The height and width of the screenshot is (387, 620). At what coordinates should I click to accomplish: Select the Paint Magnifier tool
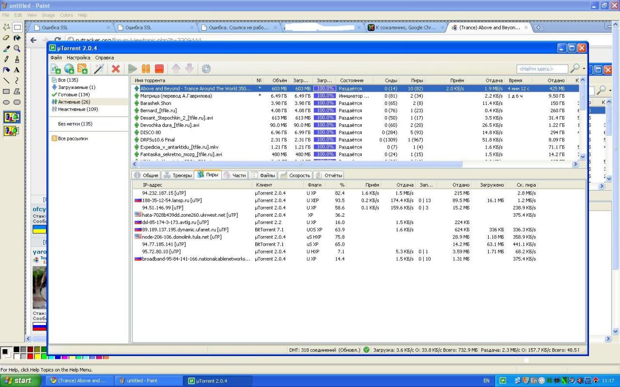coord(17,48)
